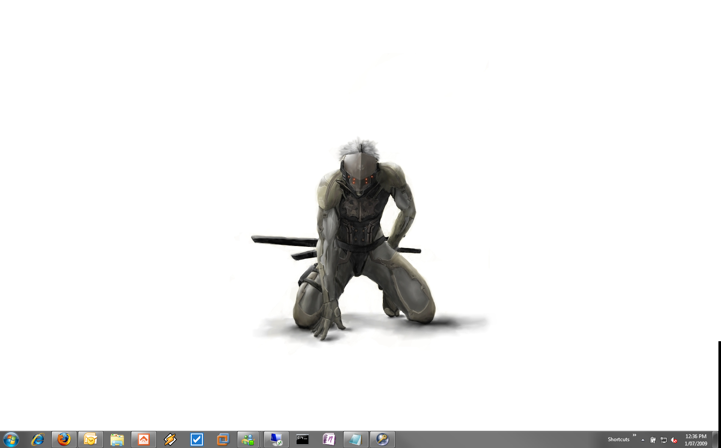721x448 pixels.
Task: Launch Winamp lightning bolt icon
Action: (170, 439)
